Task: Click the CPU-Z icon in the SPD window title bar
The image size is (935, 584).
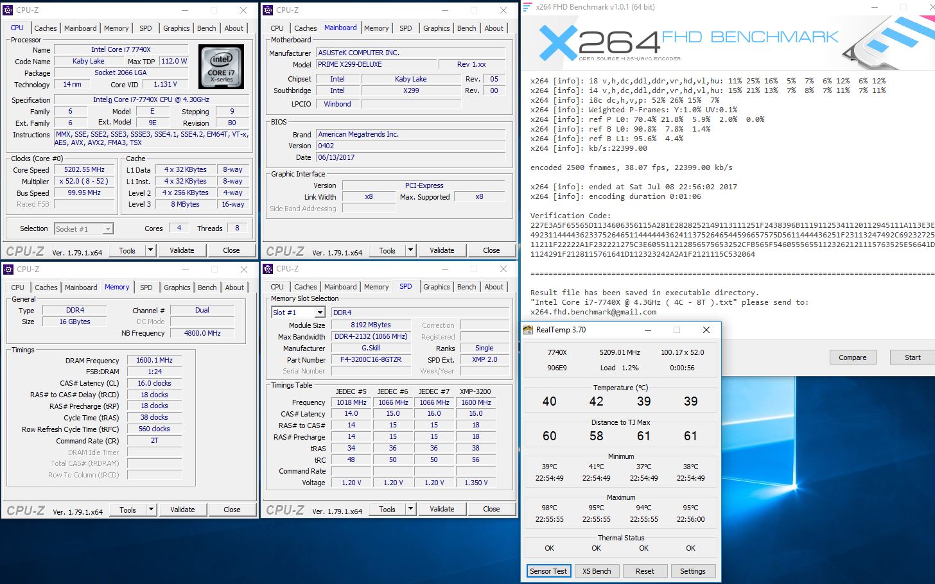Action: click(268, 269)
